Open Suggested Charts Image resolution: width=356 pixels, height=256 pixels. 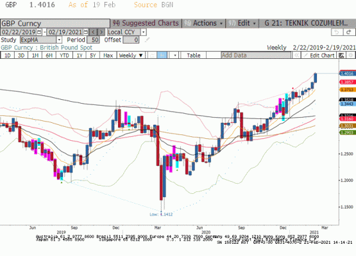146,23
